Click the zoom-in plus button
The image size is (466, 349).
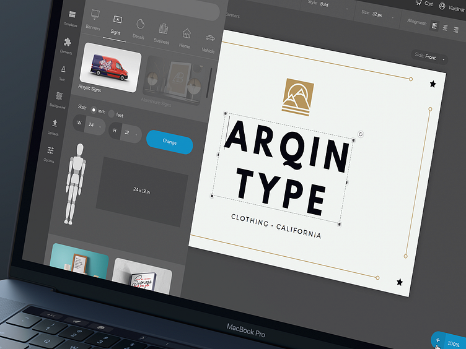(437, 340)
